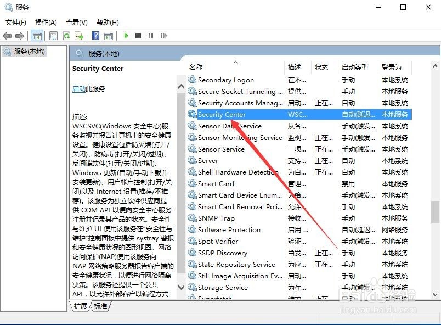This screenshot has width=441, height=325.
Task: Click services list scroll down arrow
Action: 435,295
